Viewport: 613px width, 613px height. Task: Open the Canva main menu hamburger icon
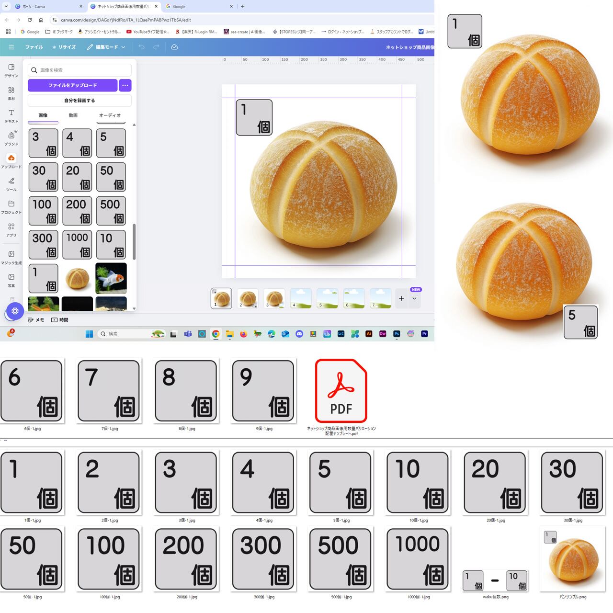coord(11,47)
